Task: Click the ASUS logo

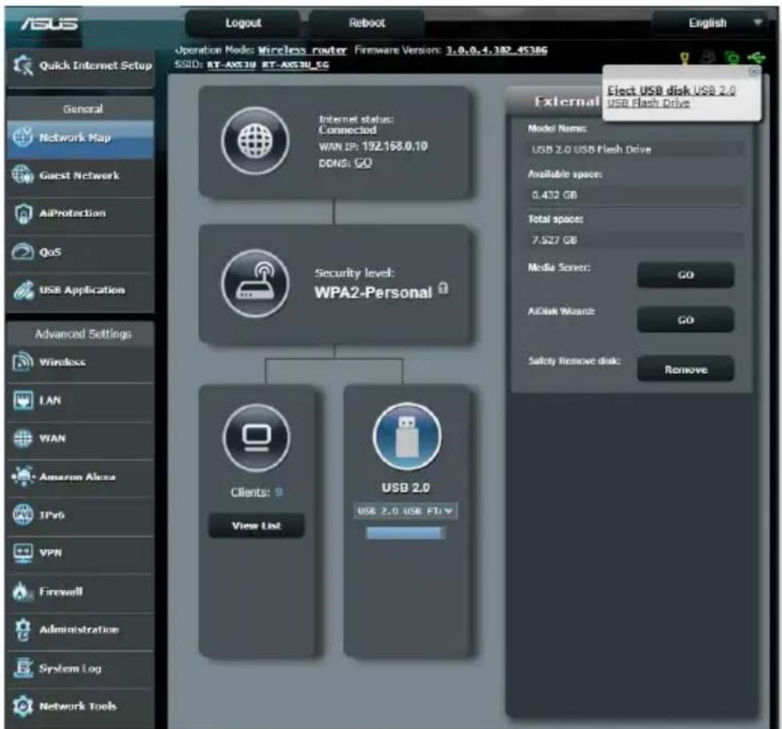Action: click(x=50, y=23)
